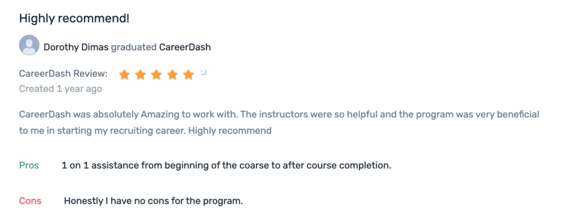The width and height of the screenshot is (567, 213).
Task: Click the Pros text starting "1 on 1 assistance"
Action: coord(226,166)
